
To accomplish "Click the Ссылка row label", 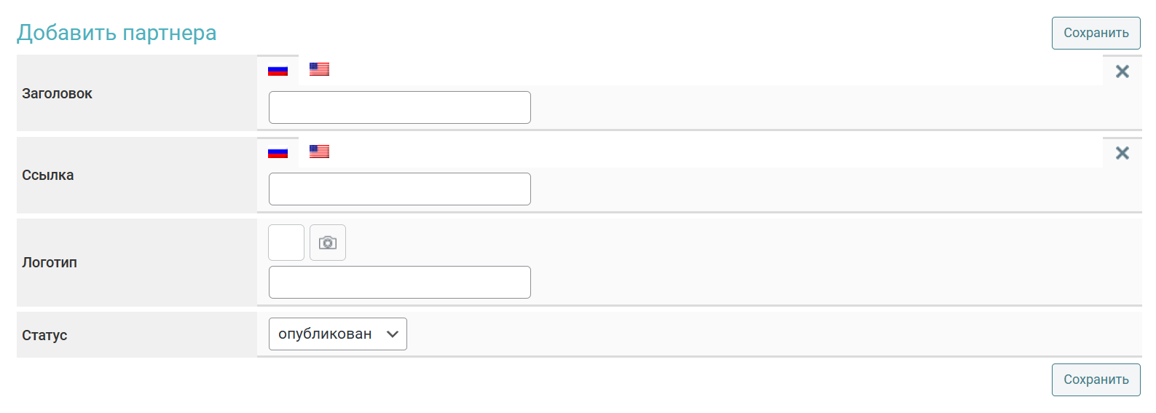I will [x=47, y=175].
